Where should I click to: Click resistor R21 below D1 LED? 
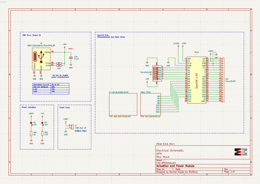click(x=31, y=133)
